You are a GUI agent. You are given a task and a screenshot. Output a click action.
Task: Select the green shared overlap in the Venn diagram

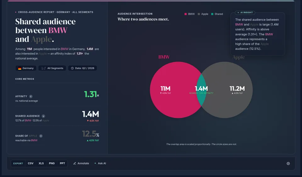tap(201, 90)
